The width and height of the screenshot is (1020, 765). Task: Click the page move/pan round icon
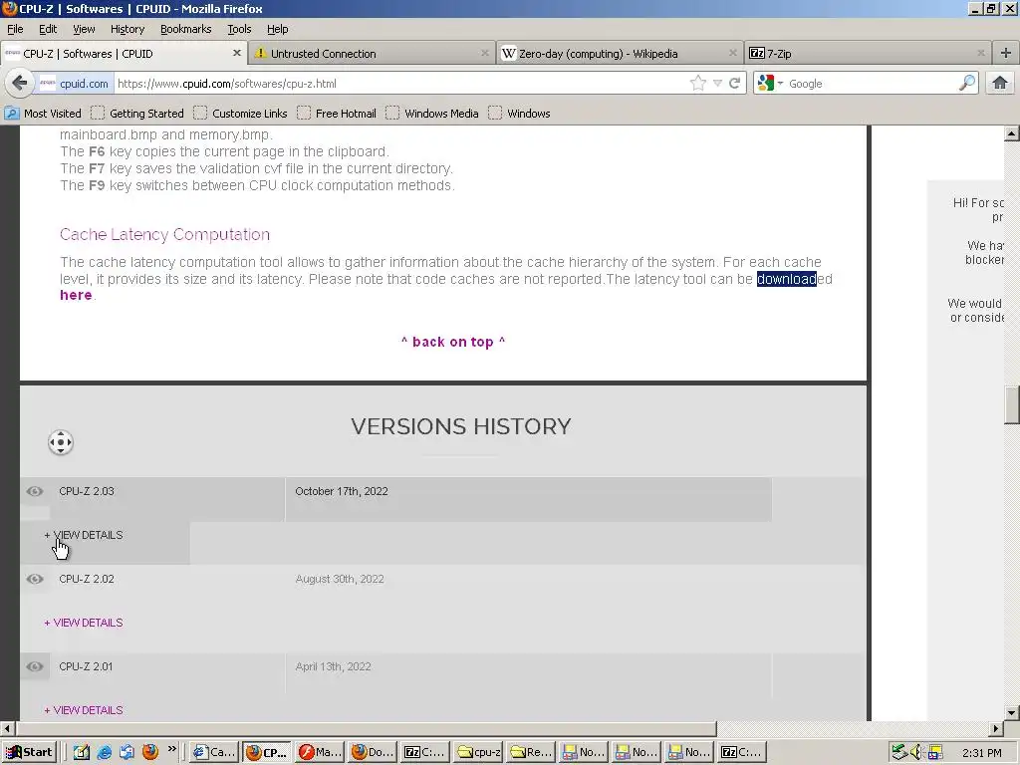(x=61, y=443)
